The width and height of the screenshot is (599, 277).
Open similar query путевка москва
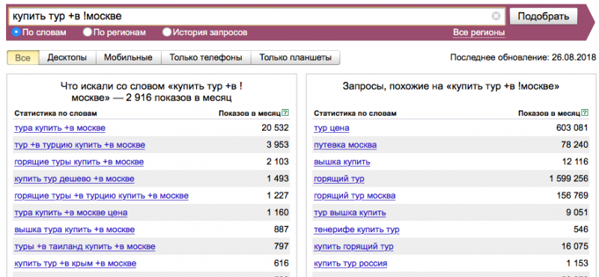click(345, 145)
